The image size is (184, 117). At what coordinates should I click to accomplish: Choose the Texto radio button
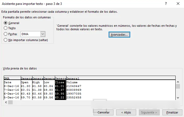pos(6,28)
